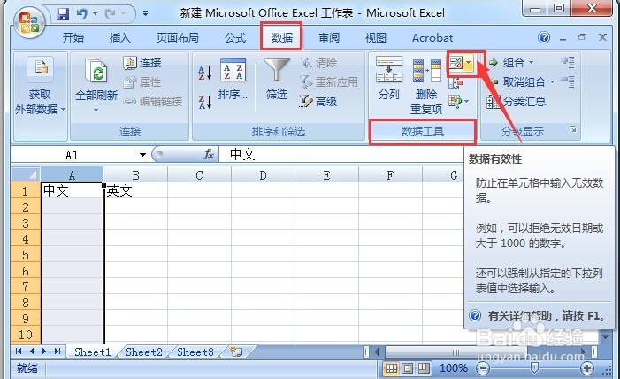This screenshot has height=379, width=620.
Task: Switch to the 审阅 tab
Action: click(329, 37)
